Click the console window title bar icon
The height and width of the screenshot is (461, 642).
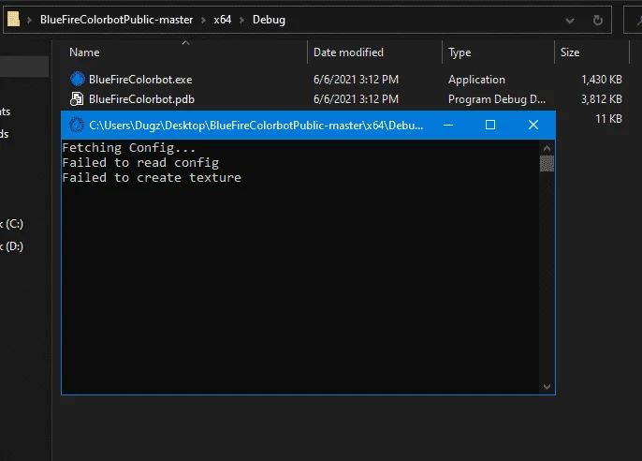(76, 125)
